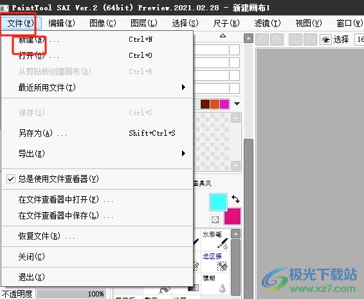Collapse the color panel up triangle

[223, 35]
